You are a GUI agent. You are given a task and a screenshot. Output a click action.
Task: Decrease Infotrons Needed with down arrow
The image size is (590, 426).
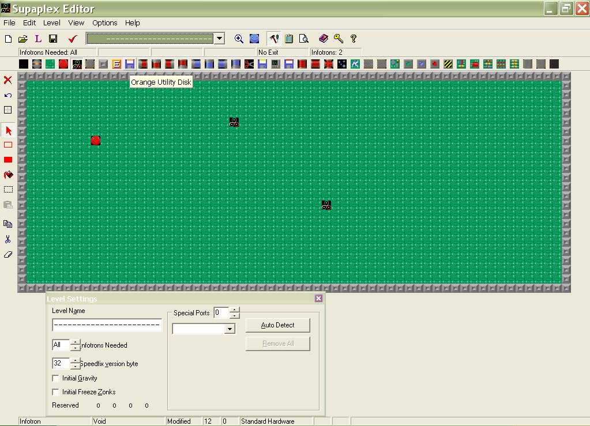75,348
